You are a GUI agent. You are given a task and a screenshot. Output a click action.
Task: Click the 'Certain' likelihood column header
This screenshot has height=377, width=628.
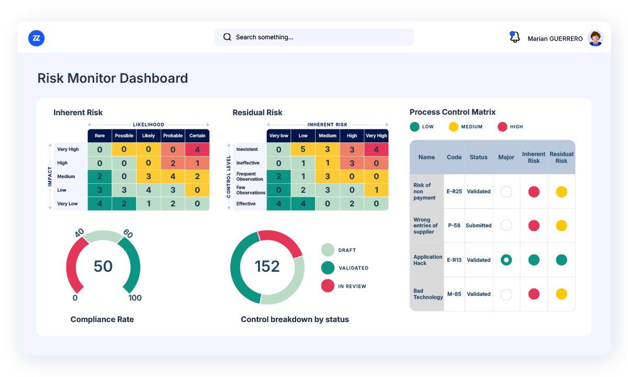[197, 136]
